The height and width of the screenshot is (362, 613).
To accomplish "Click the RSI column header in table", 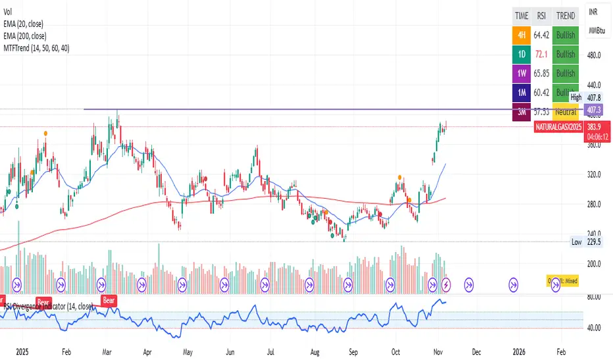I will point(541,16).
